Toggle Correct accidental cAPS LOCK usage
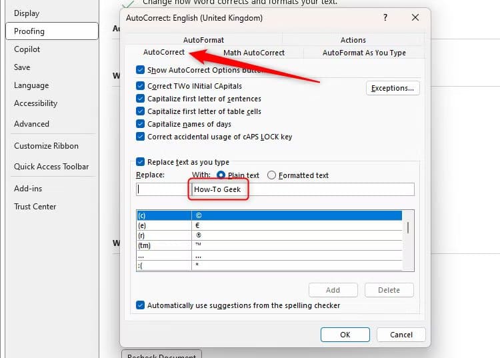 point(140,137)
